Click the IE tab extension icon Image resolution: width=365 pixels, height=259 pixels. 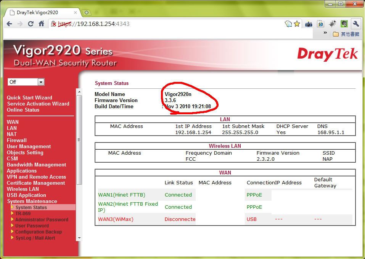point(320,24)
